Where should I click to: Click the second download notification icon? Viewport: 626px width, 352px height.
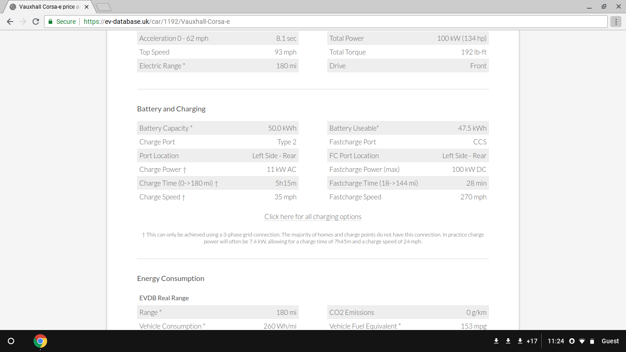point(508,341)
